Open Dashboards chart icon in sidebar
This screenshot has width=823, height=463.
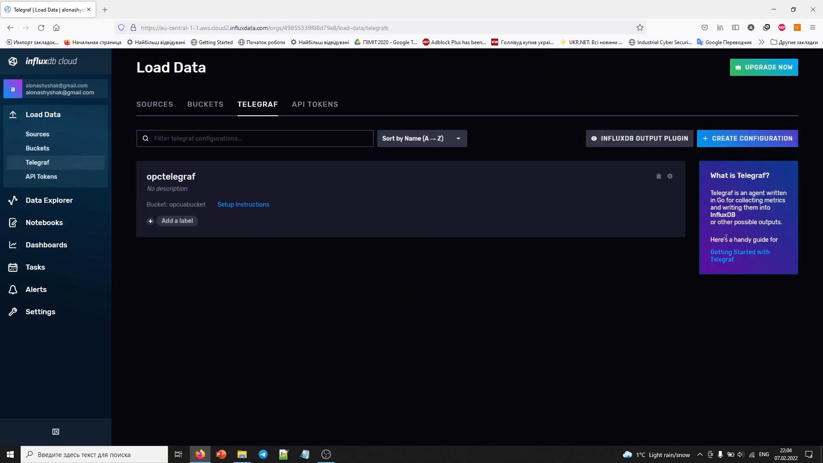point(13,245)
